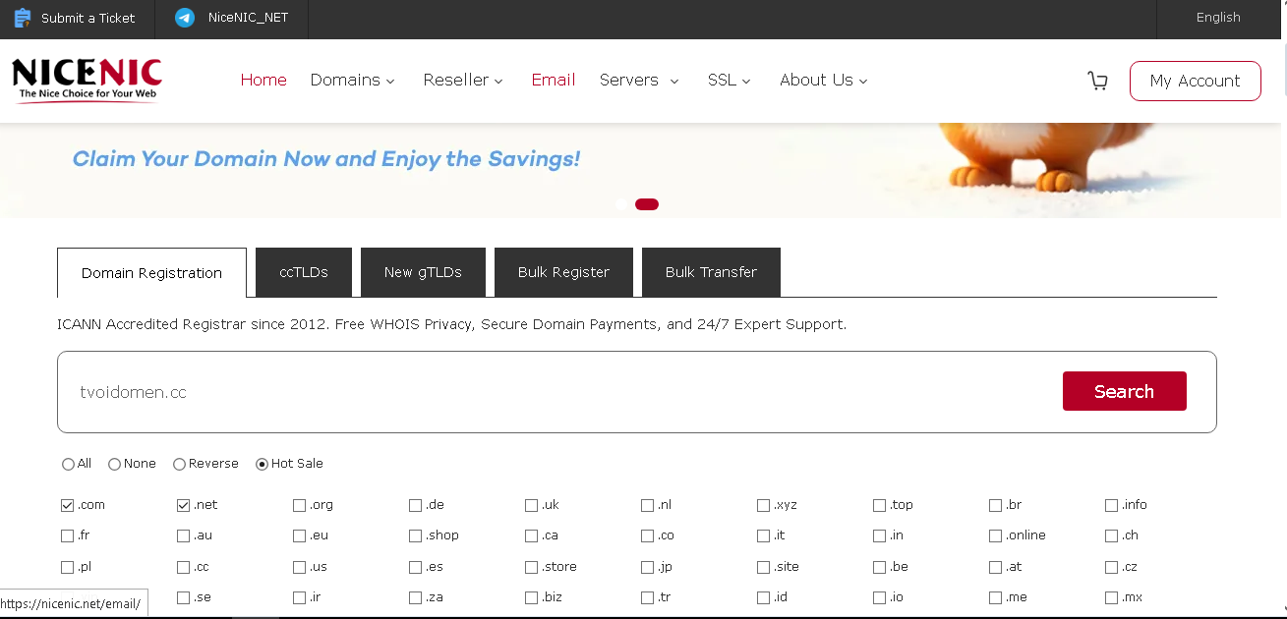Select the second carousel slide indicator
Screen dimensions: 1287x619
pos(647,204)
